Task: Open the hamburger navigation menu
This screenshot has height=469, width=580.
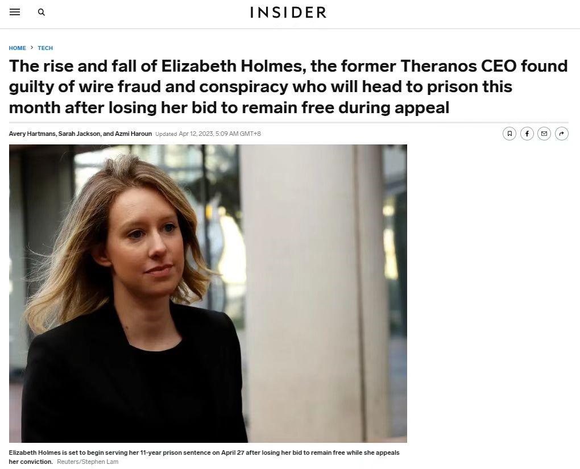Action: pyautogui.click(x=15, y=12)
